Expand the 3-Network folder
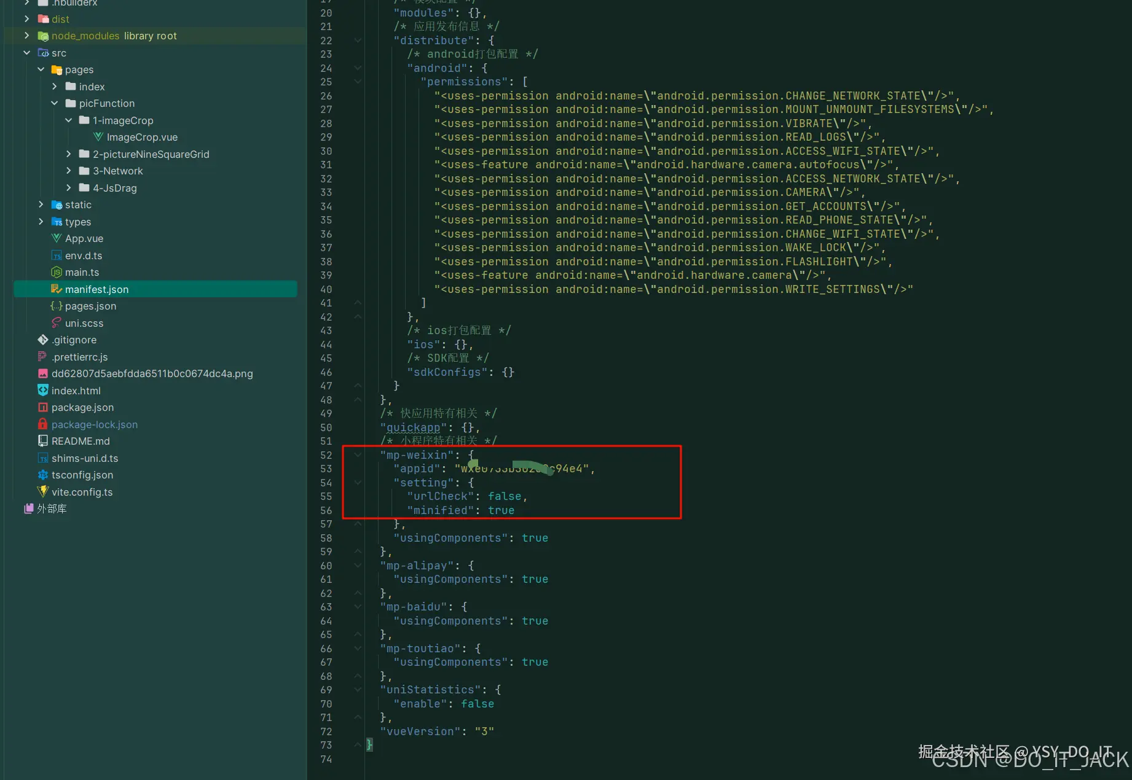1132x780 pixels. click(x=68, y=171)
